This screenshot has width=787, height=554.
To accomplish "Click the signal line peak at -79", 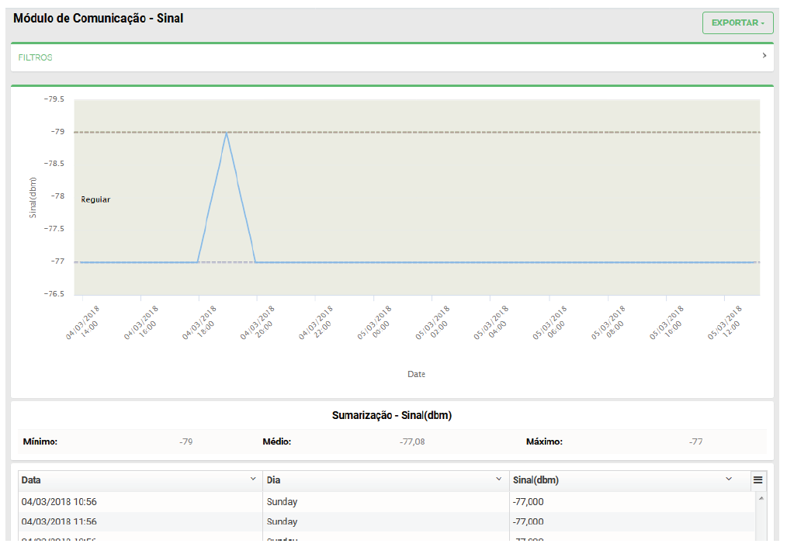I will click(x=226, y=133).
